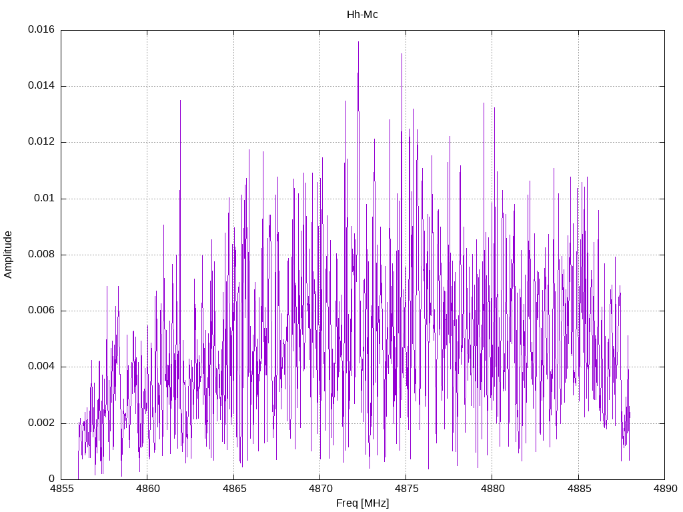Click the x-axis tick label 4870
Screen dimensions: 683x512
[320, 489]
